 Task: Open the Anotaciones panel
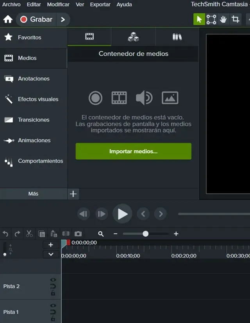point(33,79)
